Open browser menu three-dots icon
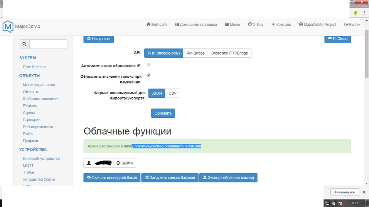This screenshot has height=207, width=369. click(364, 13)
